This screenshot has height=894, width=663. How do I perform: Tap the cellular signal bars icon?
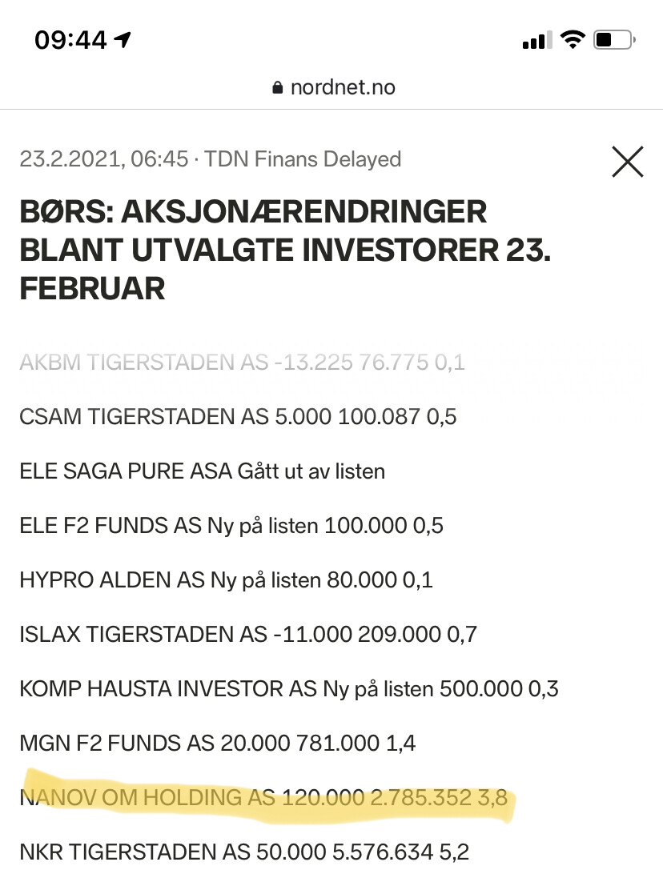[x=537, y=40]
